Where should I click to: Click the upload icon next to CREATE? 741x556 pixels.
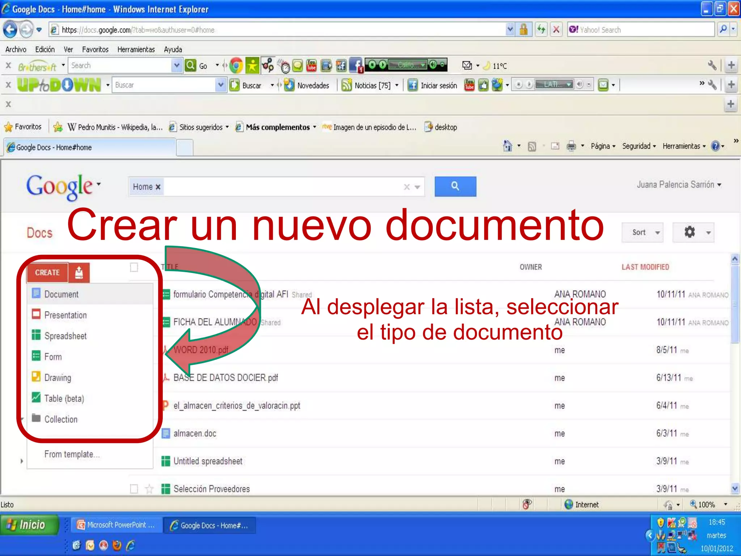[79, 273]
